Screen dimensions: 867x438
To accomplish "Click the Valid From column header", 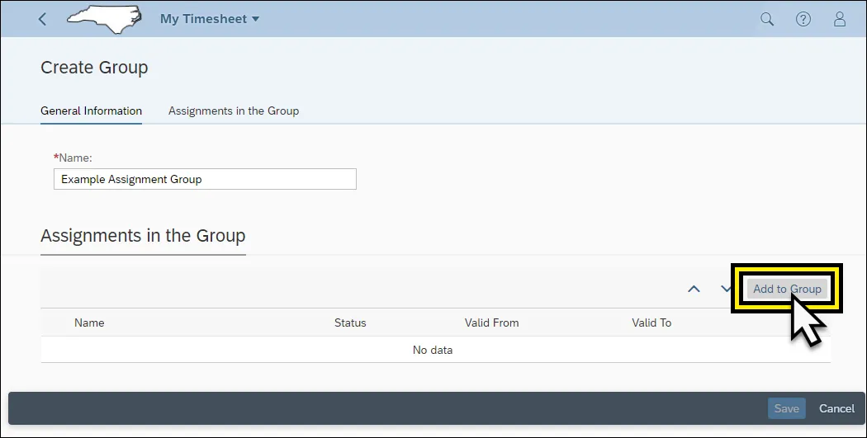I will (x=491, y=323).
